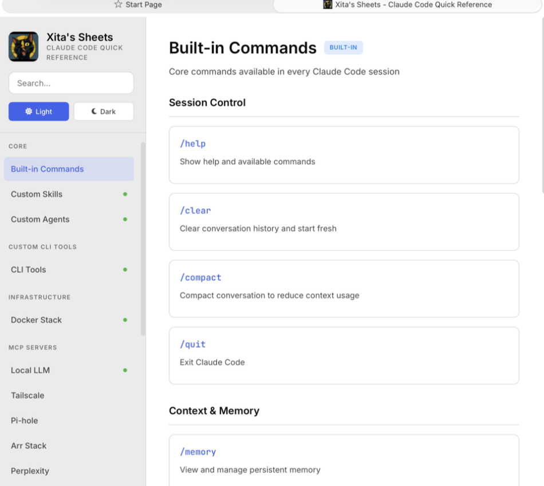Click green status dot beside Docker Stack
Screen dimensions: 544x486
(125, 320)
